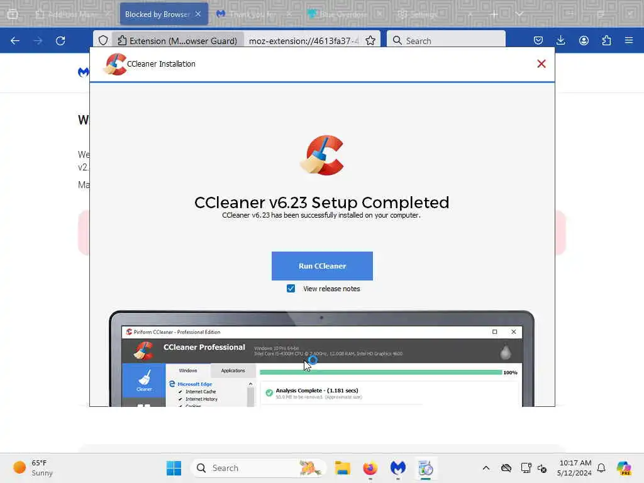Click the large CCleaner logo in installer
644x483 pixels.
[322, 155]
